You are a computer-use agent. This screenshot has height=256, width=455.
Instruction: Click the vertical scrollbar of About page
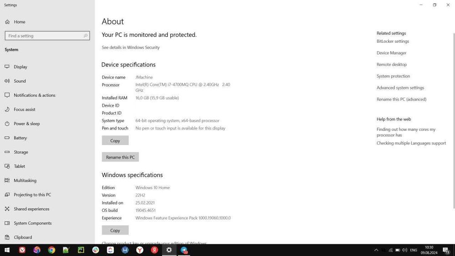[x=454, y=120]
